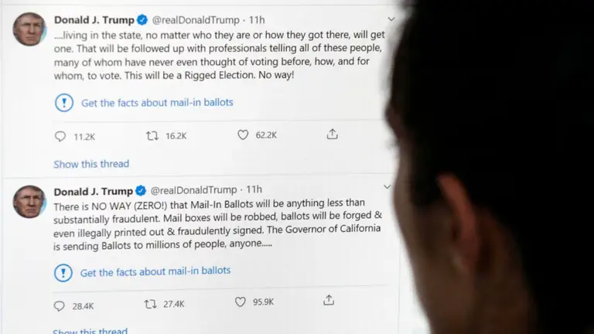
Task: Click the 11h timestamp on the top tweet
Action: [257, 19]
